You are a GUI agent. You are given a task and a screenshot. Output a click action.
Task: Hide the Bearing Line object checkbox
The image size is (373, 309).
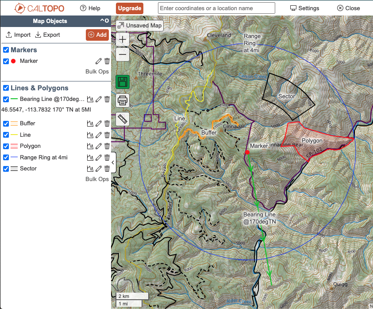[6, 99]
